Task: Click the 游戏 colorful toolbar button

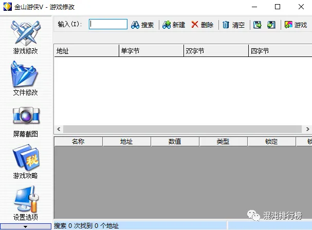Action: 296,25
